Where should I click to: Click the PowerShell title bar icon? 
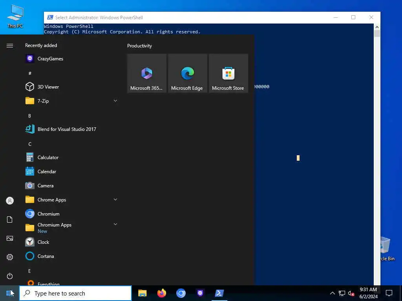(x=50, y=17)
